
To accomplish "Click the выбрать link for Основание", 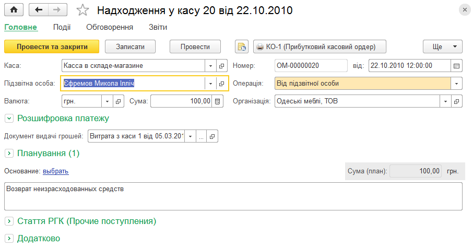I will (x=55, y=171).
